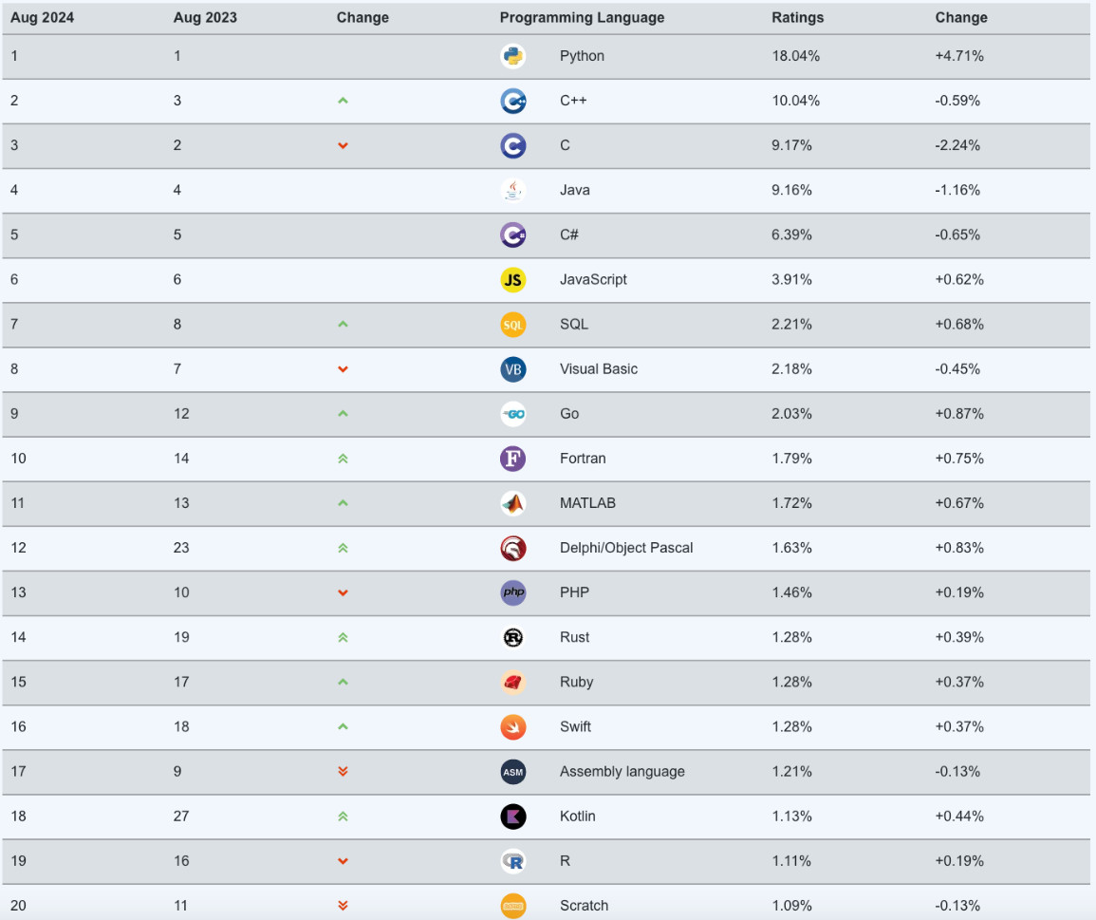
Task: Select the Kotlin logo icon
Action: [513, 817]
